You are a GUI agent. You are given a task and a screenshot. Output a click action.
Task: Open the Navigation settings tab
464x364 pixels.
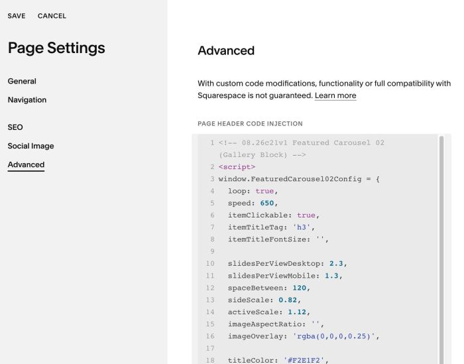coord(27,100)
